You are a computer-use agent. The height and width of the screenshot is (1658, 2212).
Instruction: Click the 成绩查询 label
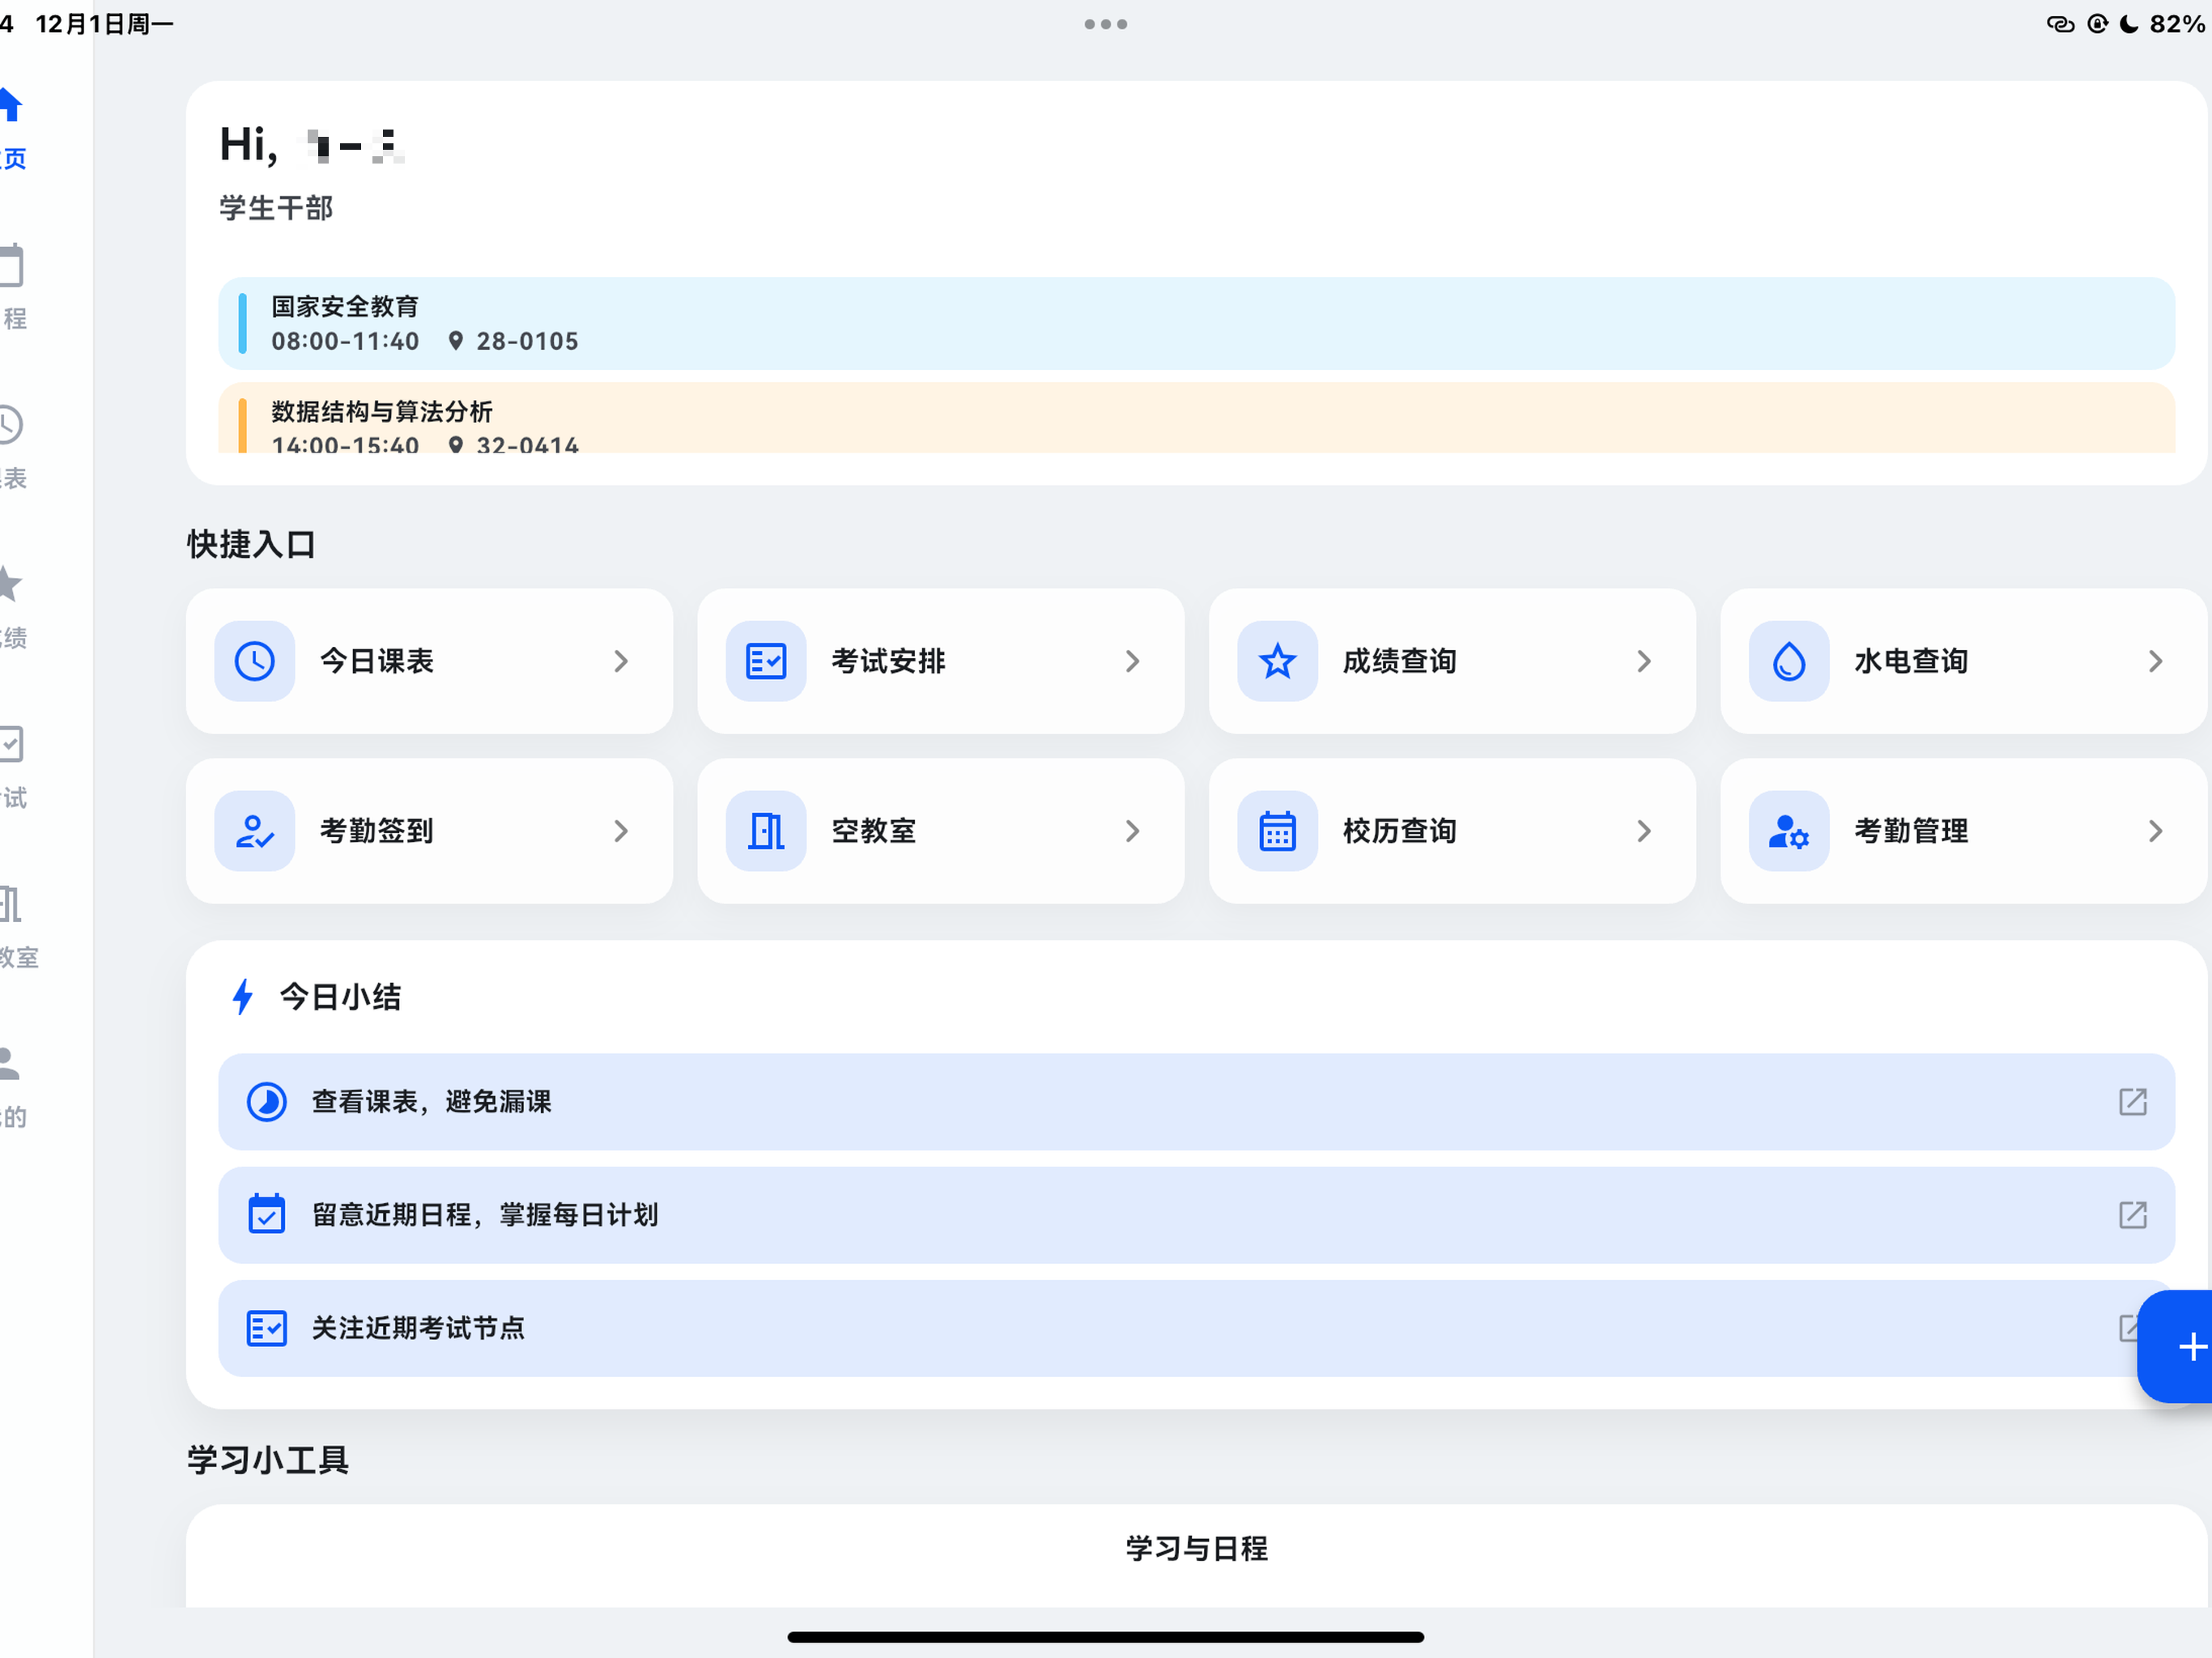(1399, 661)
